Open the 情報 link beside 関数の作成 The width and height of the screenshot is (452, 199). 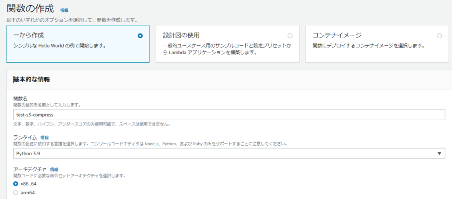64,10
